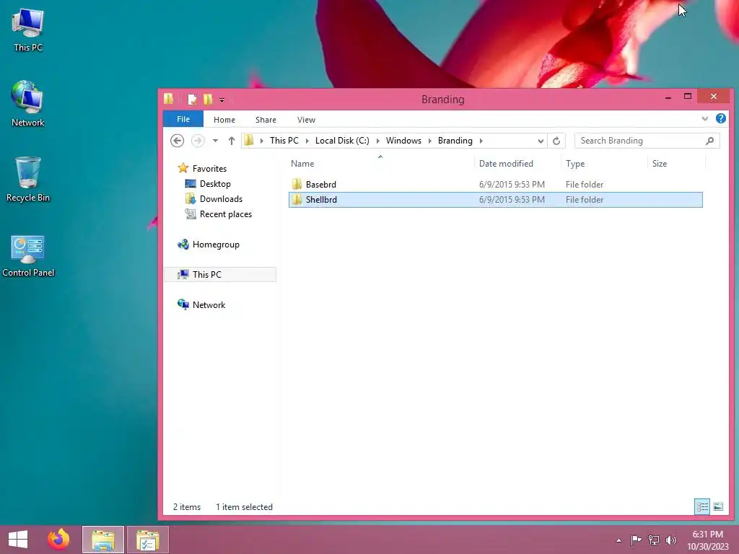Click the Date modified cell of Shellbrd
The width and height of the screenshot is (739, 554).
point(512,200)
